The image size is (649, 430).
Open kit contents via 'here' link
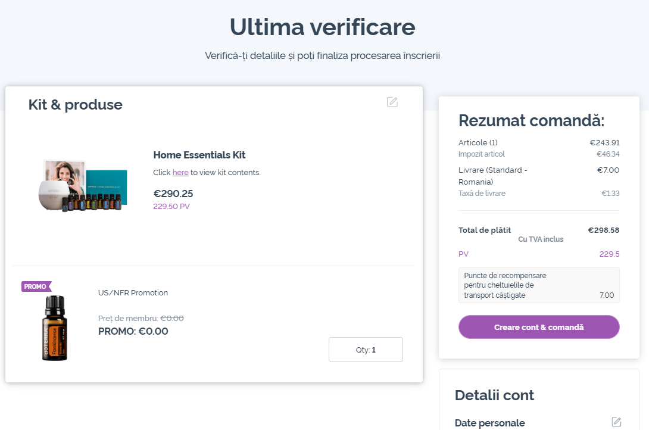[180, 173]
